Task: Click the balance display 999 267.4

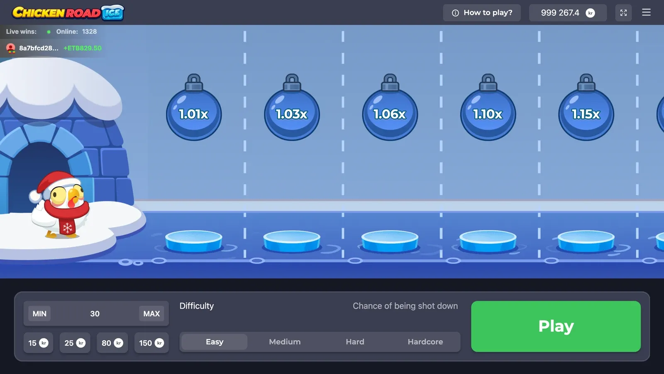Action: (x=568, y=13)
